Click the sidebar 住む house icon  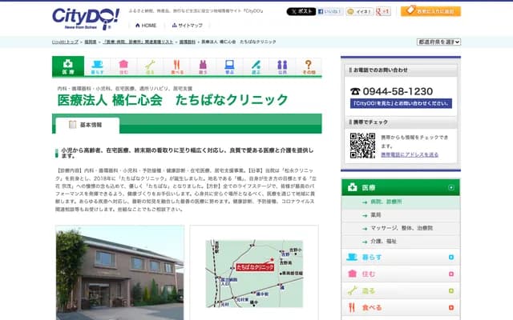click(x=352, y=274)
